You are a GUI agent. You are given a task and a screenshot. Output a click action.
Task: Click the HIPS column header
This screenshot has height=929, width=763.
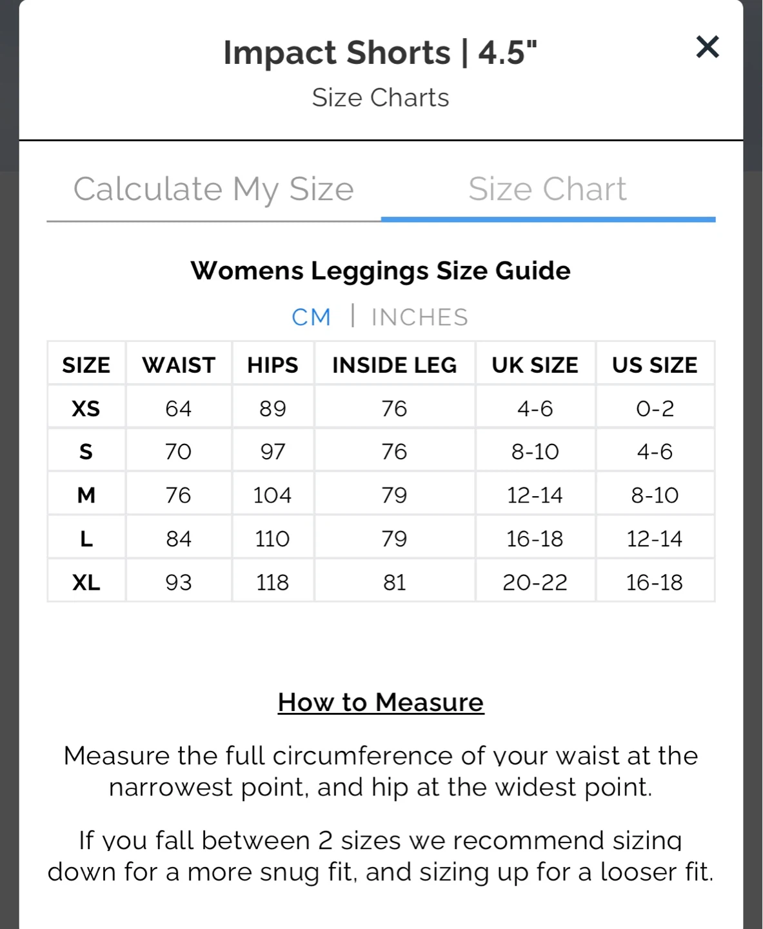[273, 365]
